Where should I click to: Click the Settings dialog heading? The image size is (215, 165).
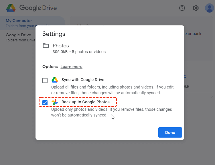pyautogui.click(x=54, y=34)
